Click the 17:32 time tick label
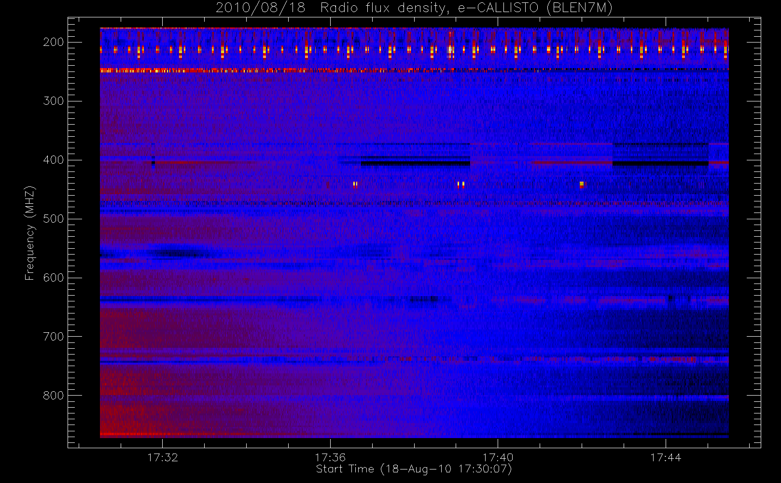The height and width of the screenshot is (483, 781). tap(163, 457)
